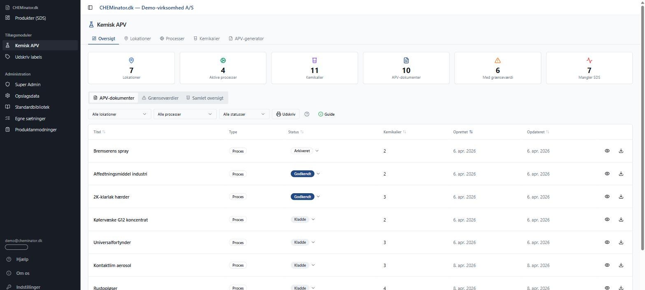Open the Alle statusser dropdown
Viewport: 645px width, 290px height.
[x=244, y=114]
